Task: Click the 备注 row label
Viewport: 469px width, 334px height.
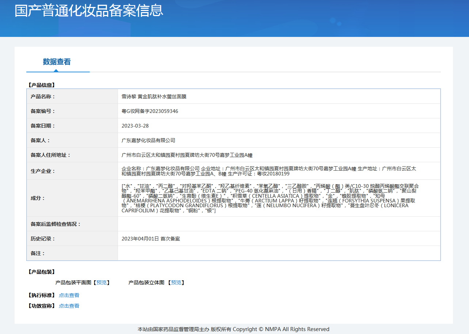Action: click(38, 253)
